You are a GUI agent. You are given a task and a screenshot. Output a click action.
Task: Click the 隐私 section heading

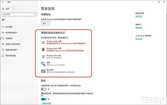(43, 80)
